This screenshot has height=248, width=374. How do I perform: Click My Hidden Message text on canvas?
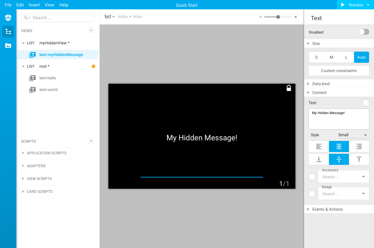point(202,138)
